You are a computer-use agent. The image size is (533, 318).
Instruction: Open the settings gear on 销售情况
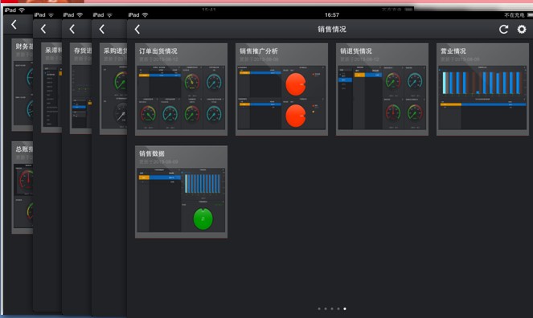coord(522,29)
